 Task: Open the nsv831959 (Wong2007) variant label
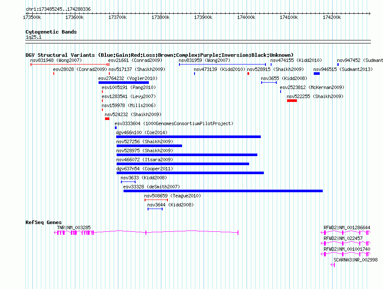pyautogui.click(x=204, y=60)
